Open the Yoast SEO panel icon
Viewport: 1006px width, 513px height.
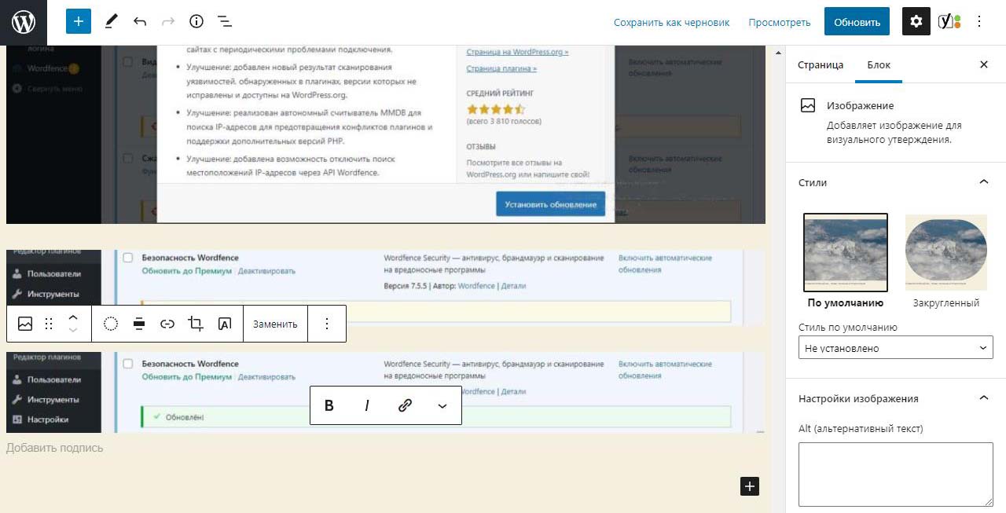pos(949,22)
